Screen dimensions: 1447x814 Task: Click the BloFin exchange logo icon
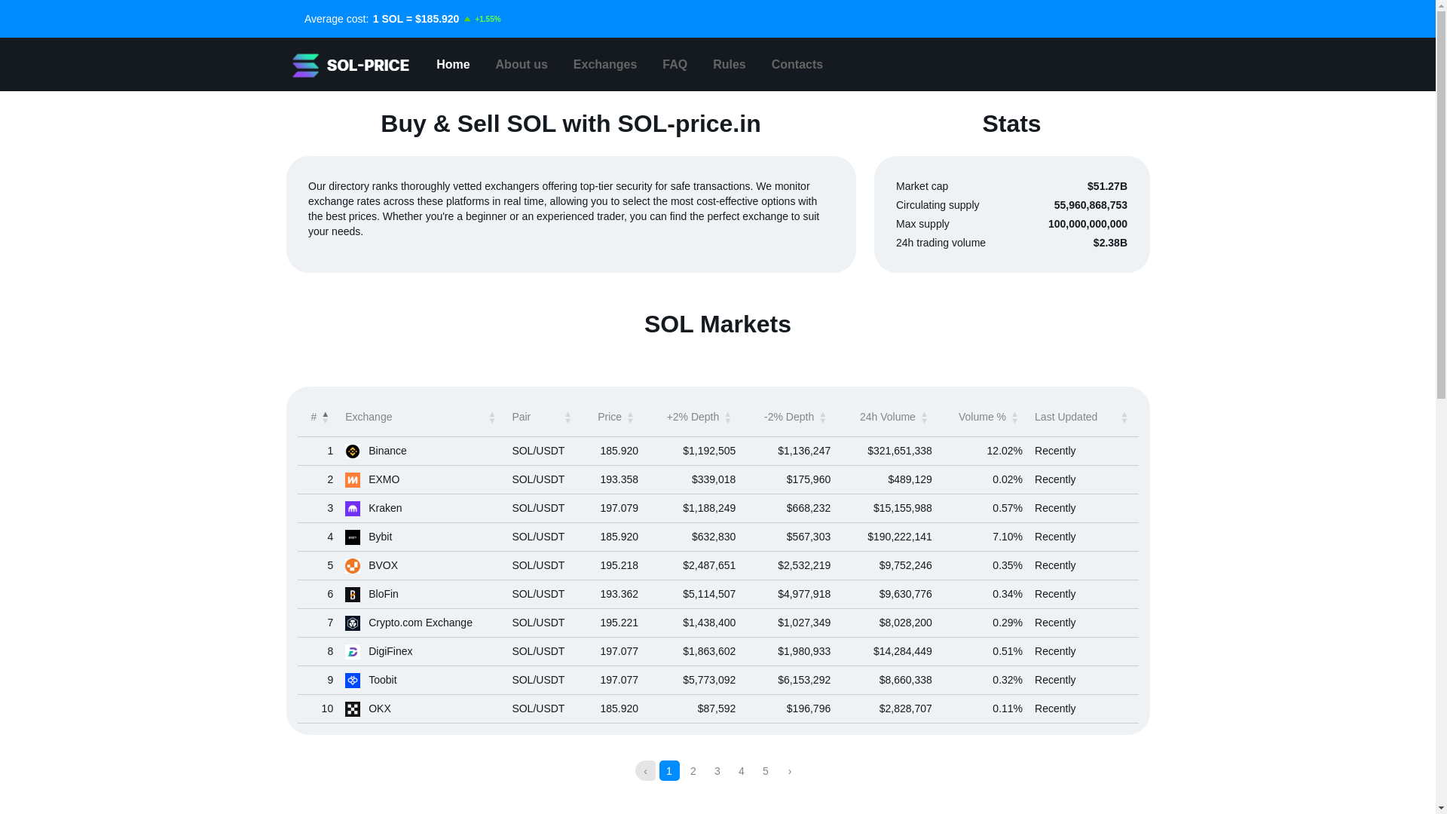pos(353,595)
